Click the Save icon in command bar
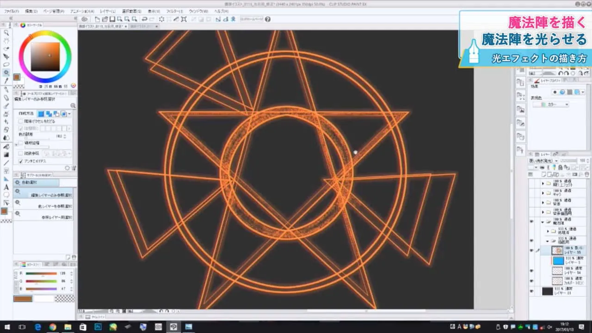 click(112, 19)
